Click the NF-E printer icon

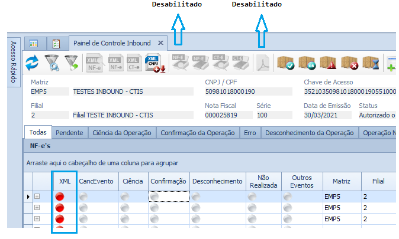[x=200, y=62]
